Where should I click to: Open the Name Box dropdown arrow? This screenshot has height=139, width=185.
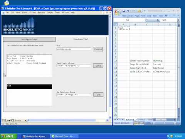(x=143, y=20)
